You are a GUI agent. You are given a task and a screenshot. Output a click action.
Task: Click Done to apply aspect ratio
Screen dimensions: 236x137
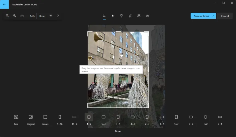118,132
